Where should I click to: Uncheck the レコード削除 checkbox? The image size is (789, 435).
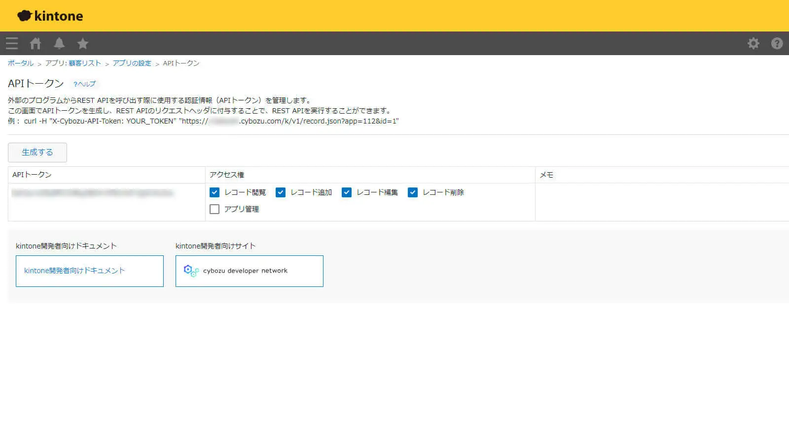pos(413,192)
